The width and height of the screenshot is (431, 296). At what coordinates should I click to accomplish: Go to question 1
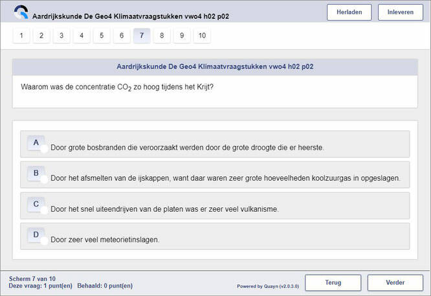pos(21,36)
